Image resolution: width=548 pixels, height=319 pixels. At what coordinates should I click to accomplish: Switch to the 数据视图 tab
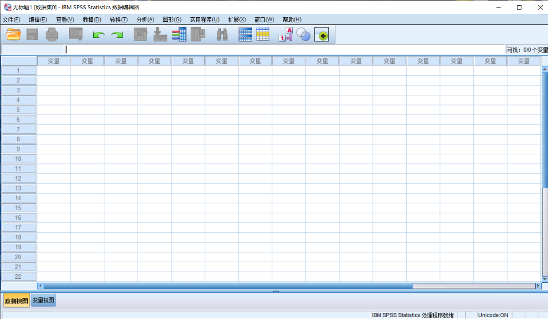(x=16, y=301)
